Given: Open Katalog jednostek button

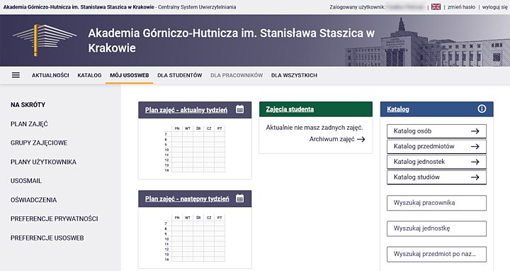Looking at the screenshot, I should [x=436, y=162].
